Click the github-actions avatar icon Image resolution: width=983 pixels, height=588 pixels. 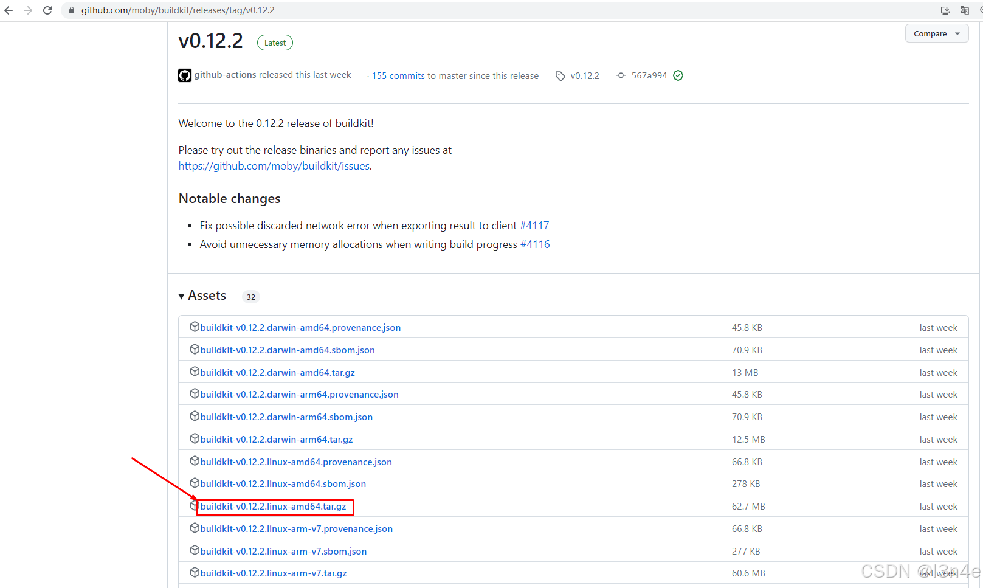(184, 75)
